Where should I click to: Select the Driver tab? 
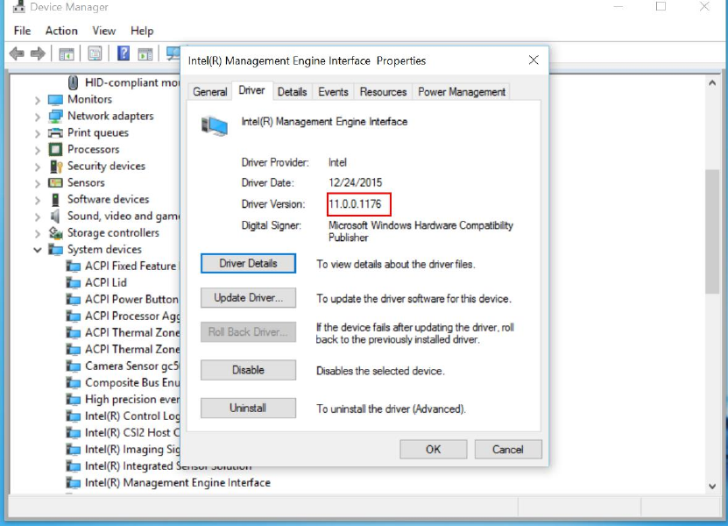click(x=251, y=90)
